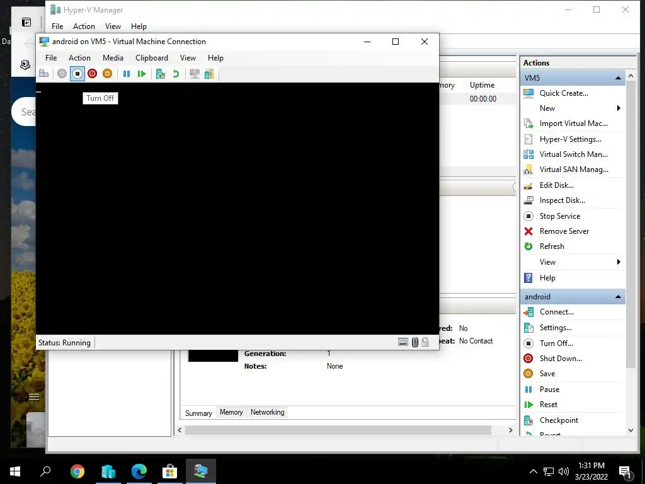Open Quick Create in Actions pane
Screen dimensions: 645x484
[x=564, y=93]
